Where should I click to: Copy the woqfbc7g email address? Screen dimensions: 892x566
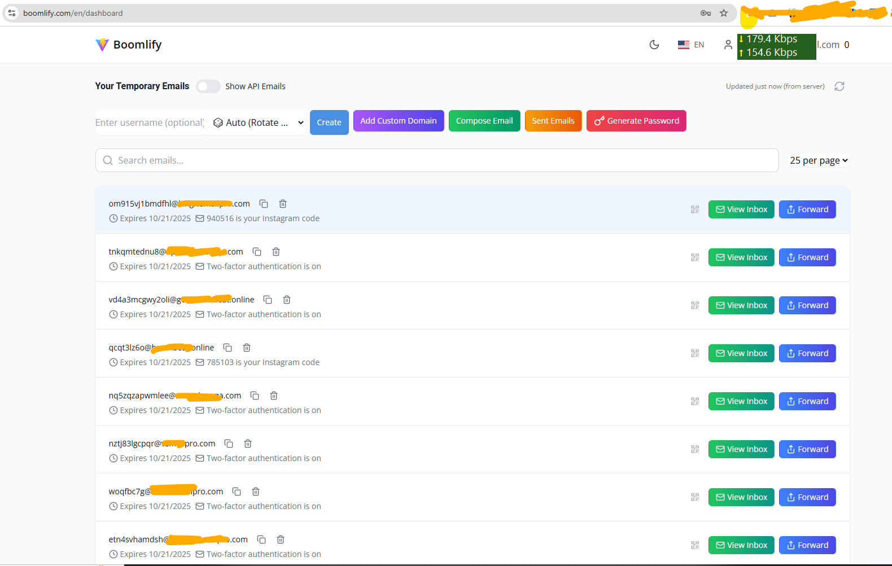(237, 492)
